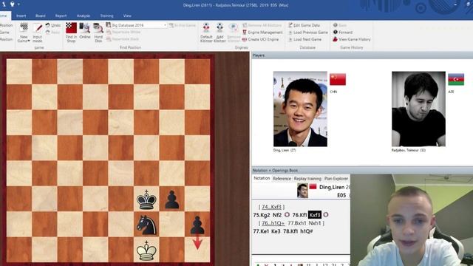Viewport: 473px width, 266px height.
Task: Click Repertoire White
Action: click(x=123, y=33)
